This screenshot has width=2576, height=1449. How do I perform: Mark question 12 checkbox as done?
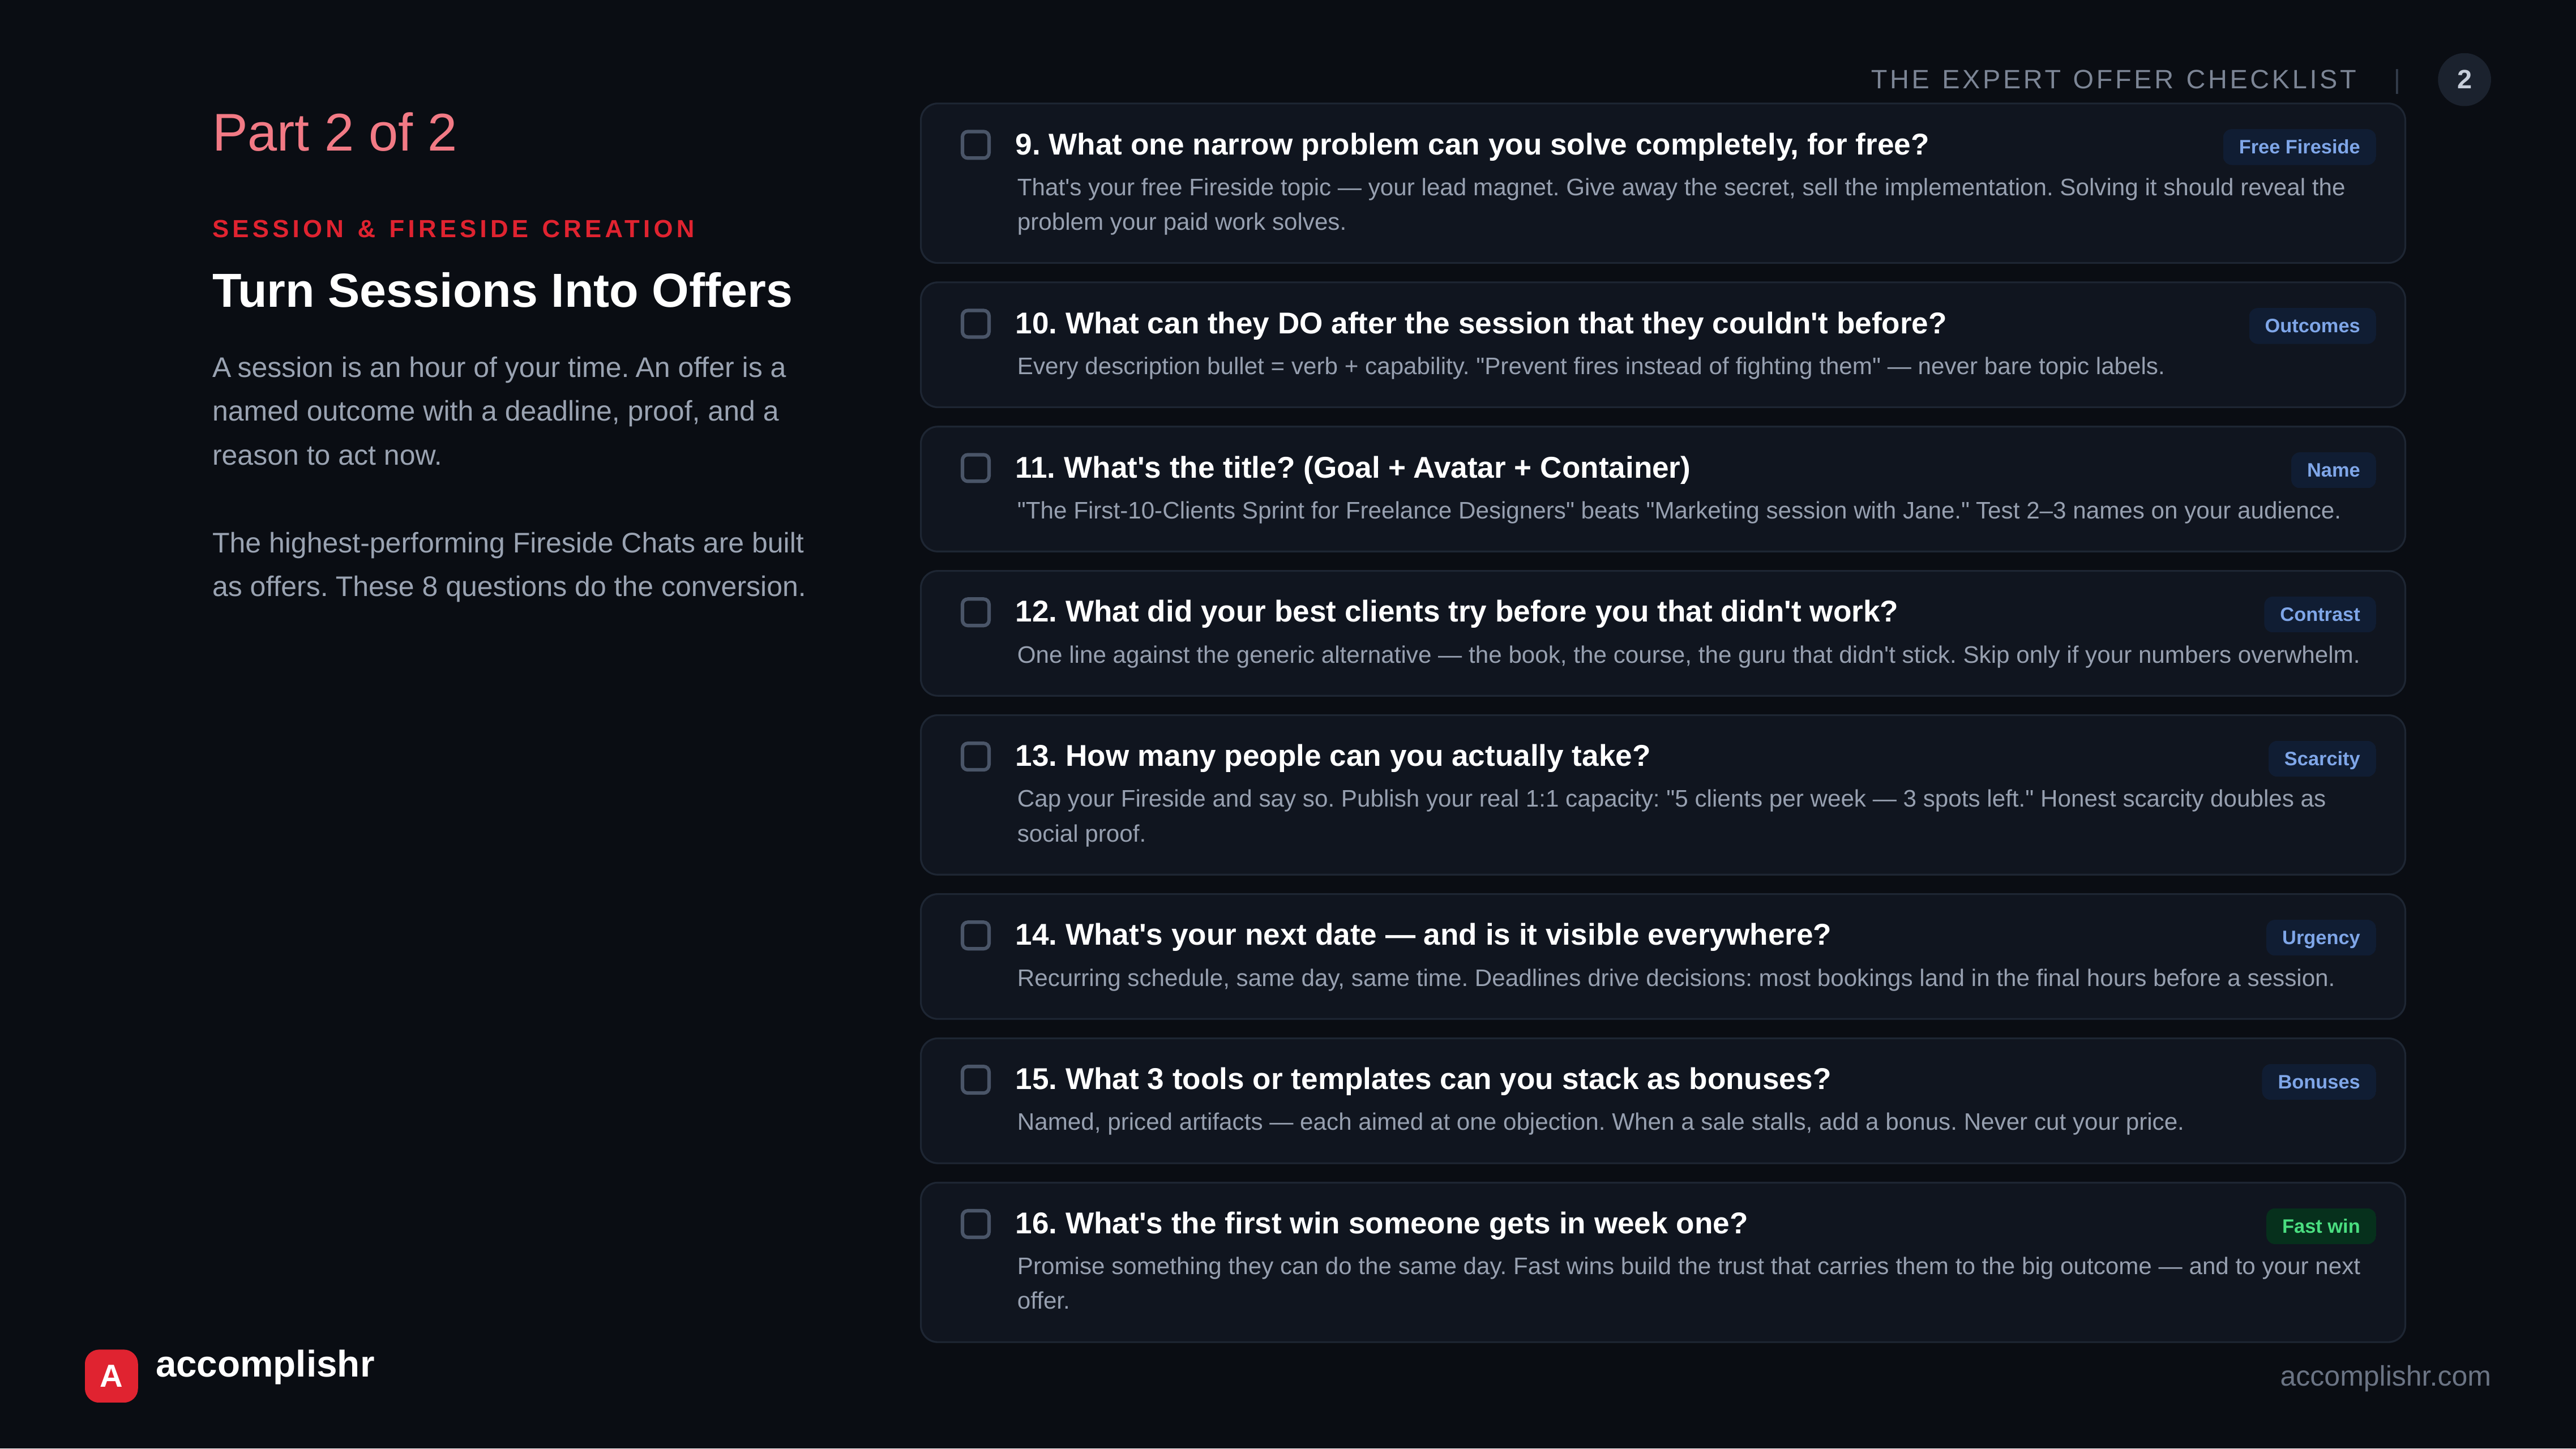point(975,612)
